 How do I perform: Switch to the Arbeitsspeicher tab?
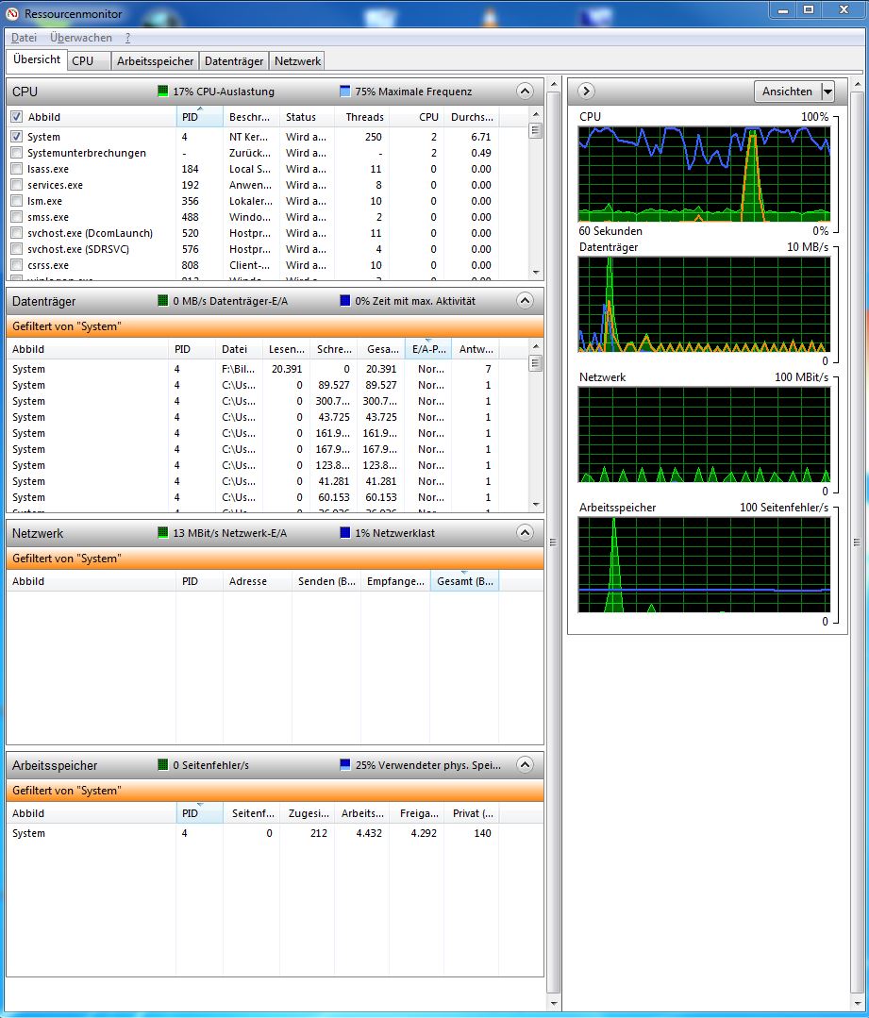point(155,61)
